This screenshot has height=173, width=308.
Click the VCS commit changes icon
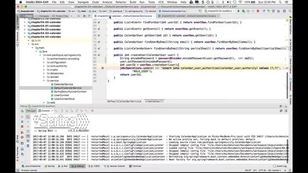pyautogui.click(x=269, y=11)
